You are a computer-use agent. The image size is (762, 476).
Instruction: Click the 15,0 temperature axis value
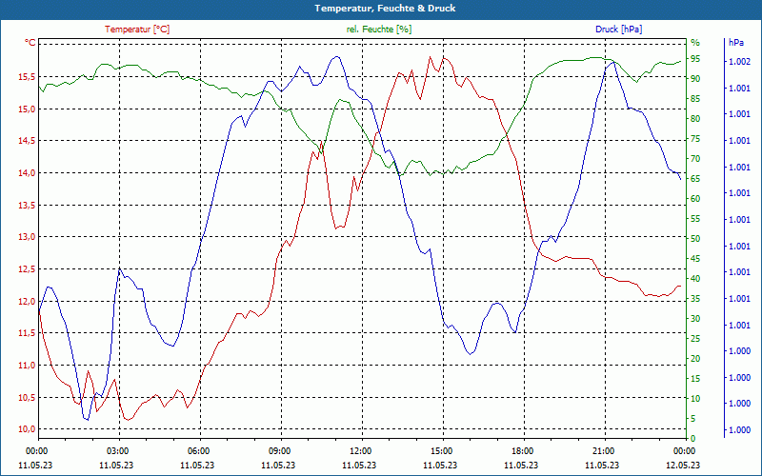pyautogui.click(x=27, y=109)
